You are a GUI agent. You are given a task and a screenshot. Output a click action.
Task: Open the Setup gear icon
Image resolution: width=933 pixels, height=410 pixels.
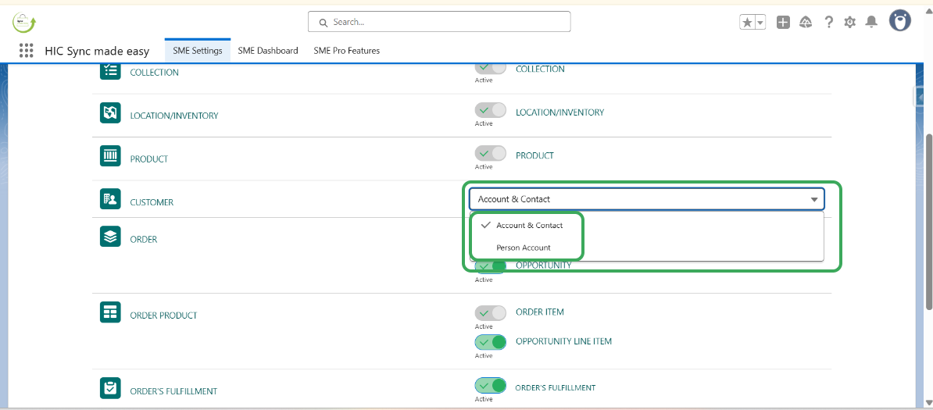(850, 23)
